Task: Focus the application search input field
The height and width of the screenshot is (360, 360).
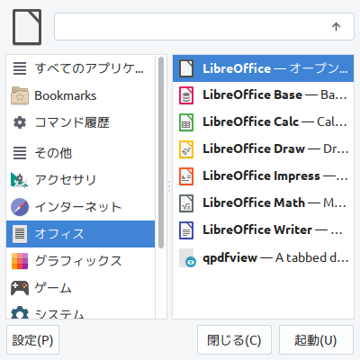Action: click(x=204, y=27)
